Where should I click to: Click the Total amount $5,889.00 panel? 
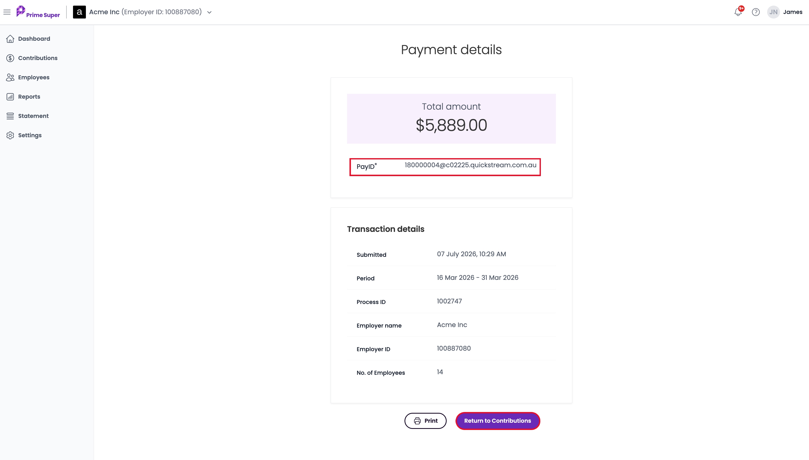tap(451, 119)
